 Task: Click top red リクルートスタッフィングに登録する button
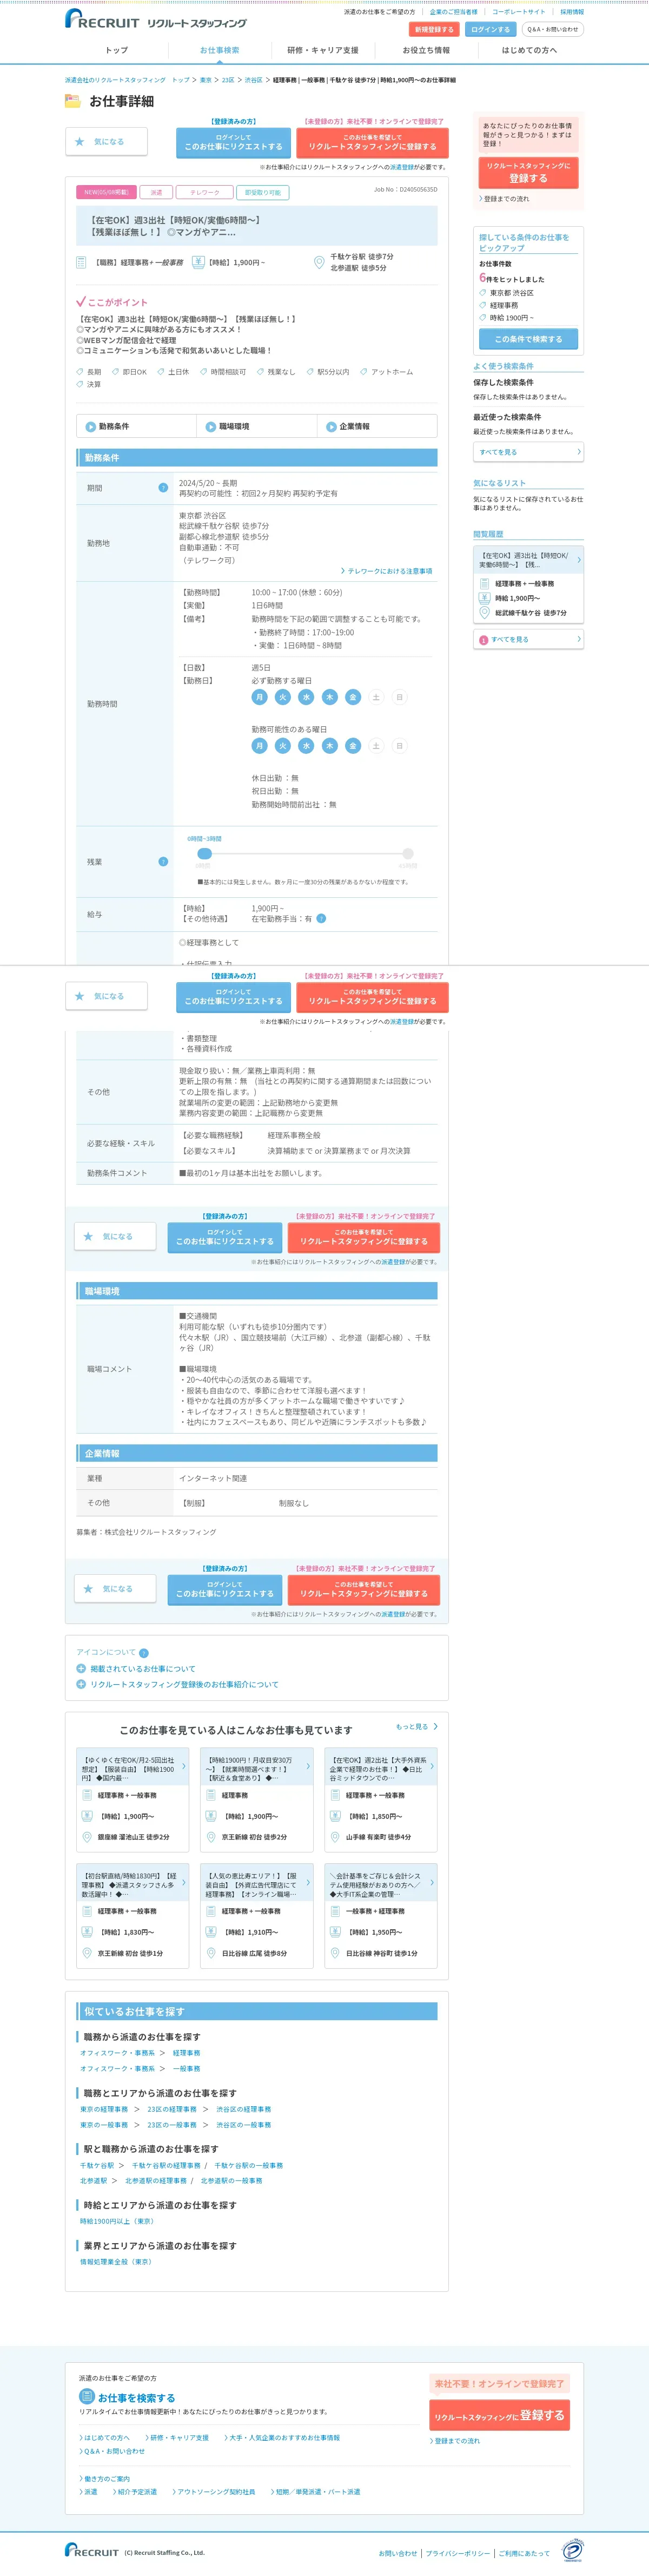pos(372,142)
